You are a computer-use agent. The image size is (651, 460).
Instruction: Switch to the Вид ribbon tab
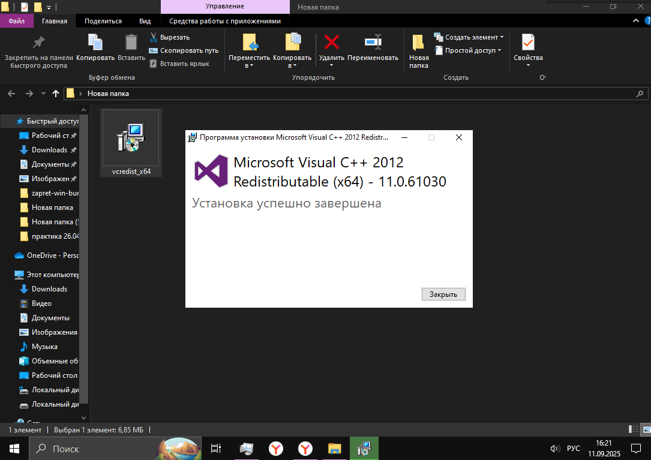click(x=145, y=21)
